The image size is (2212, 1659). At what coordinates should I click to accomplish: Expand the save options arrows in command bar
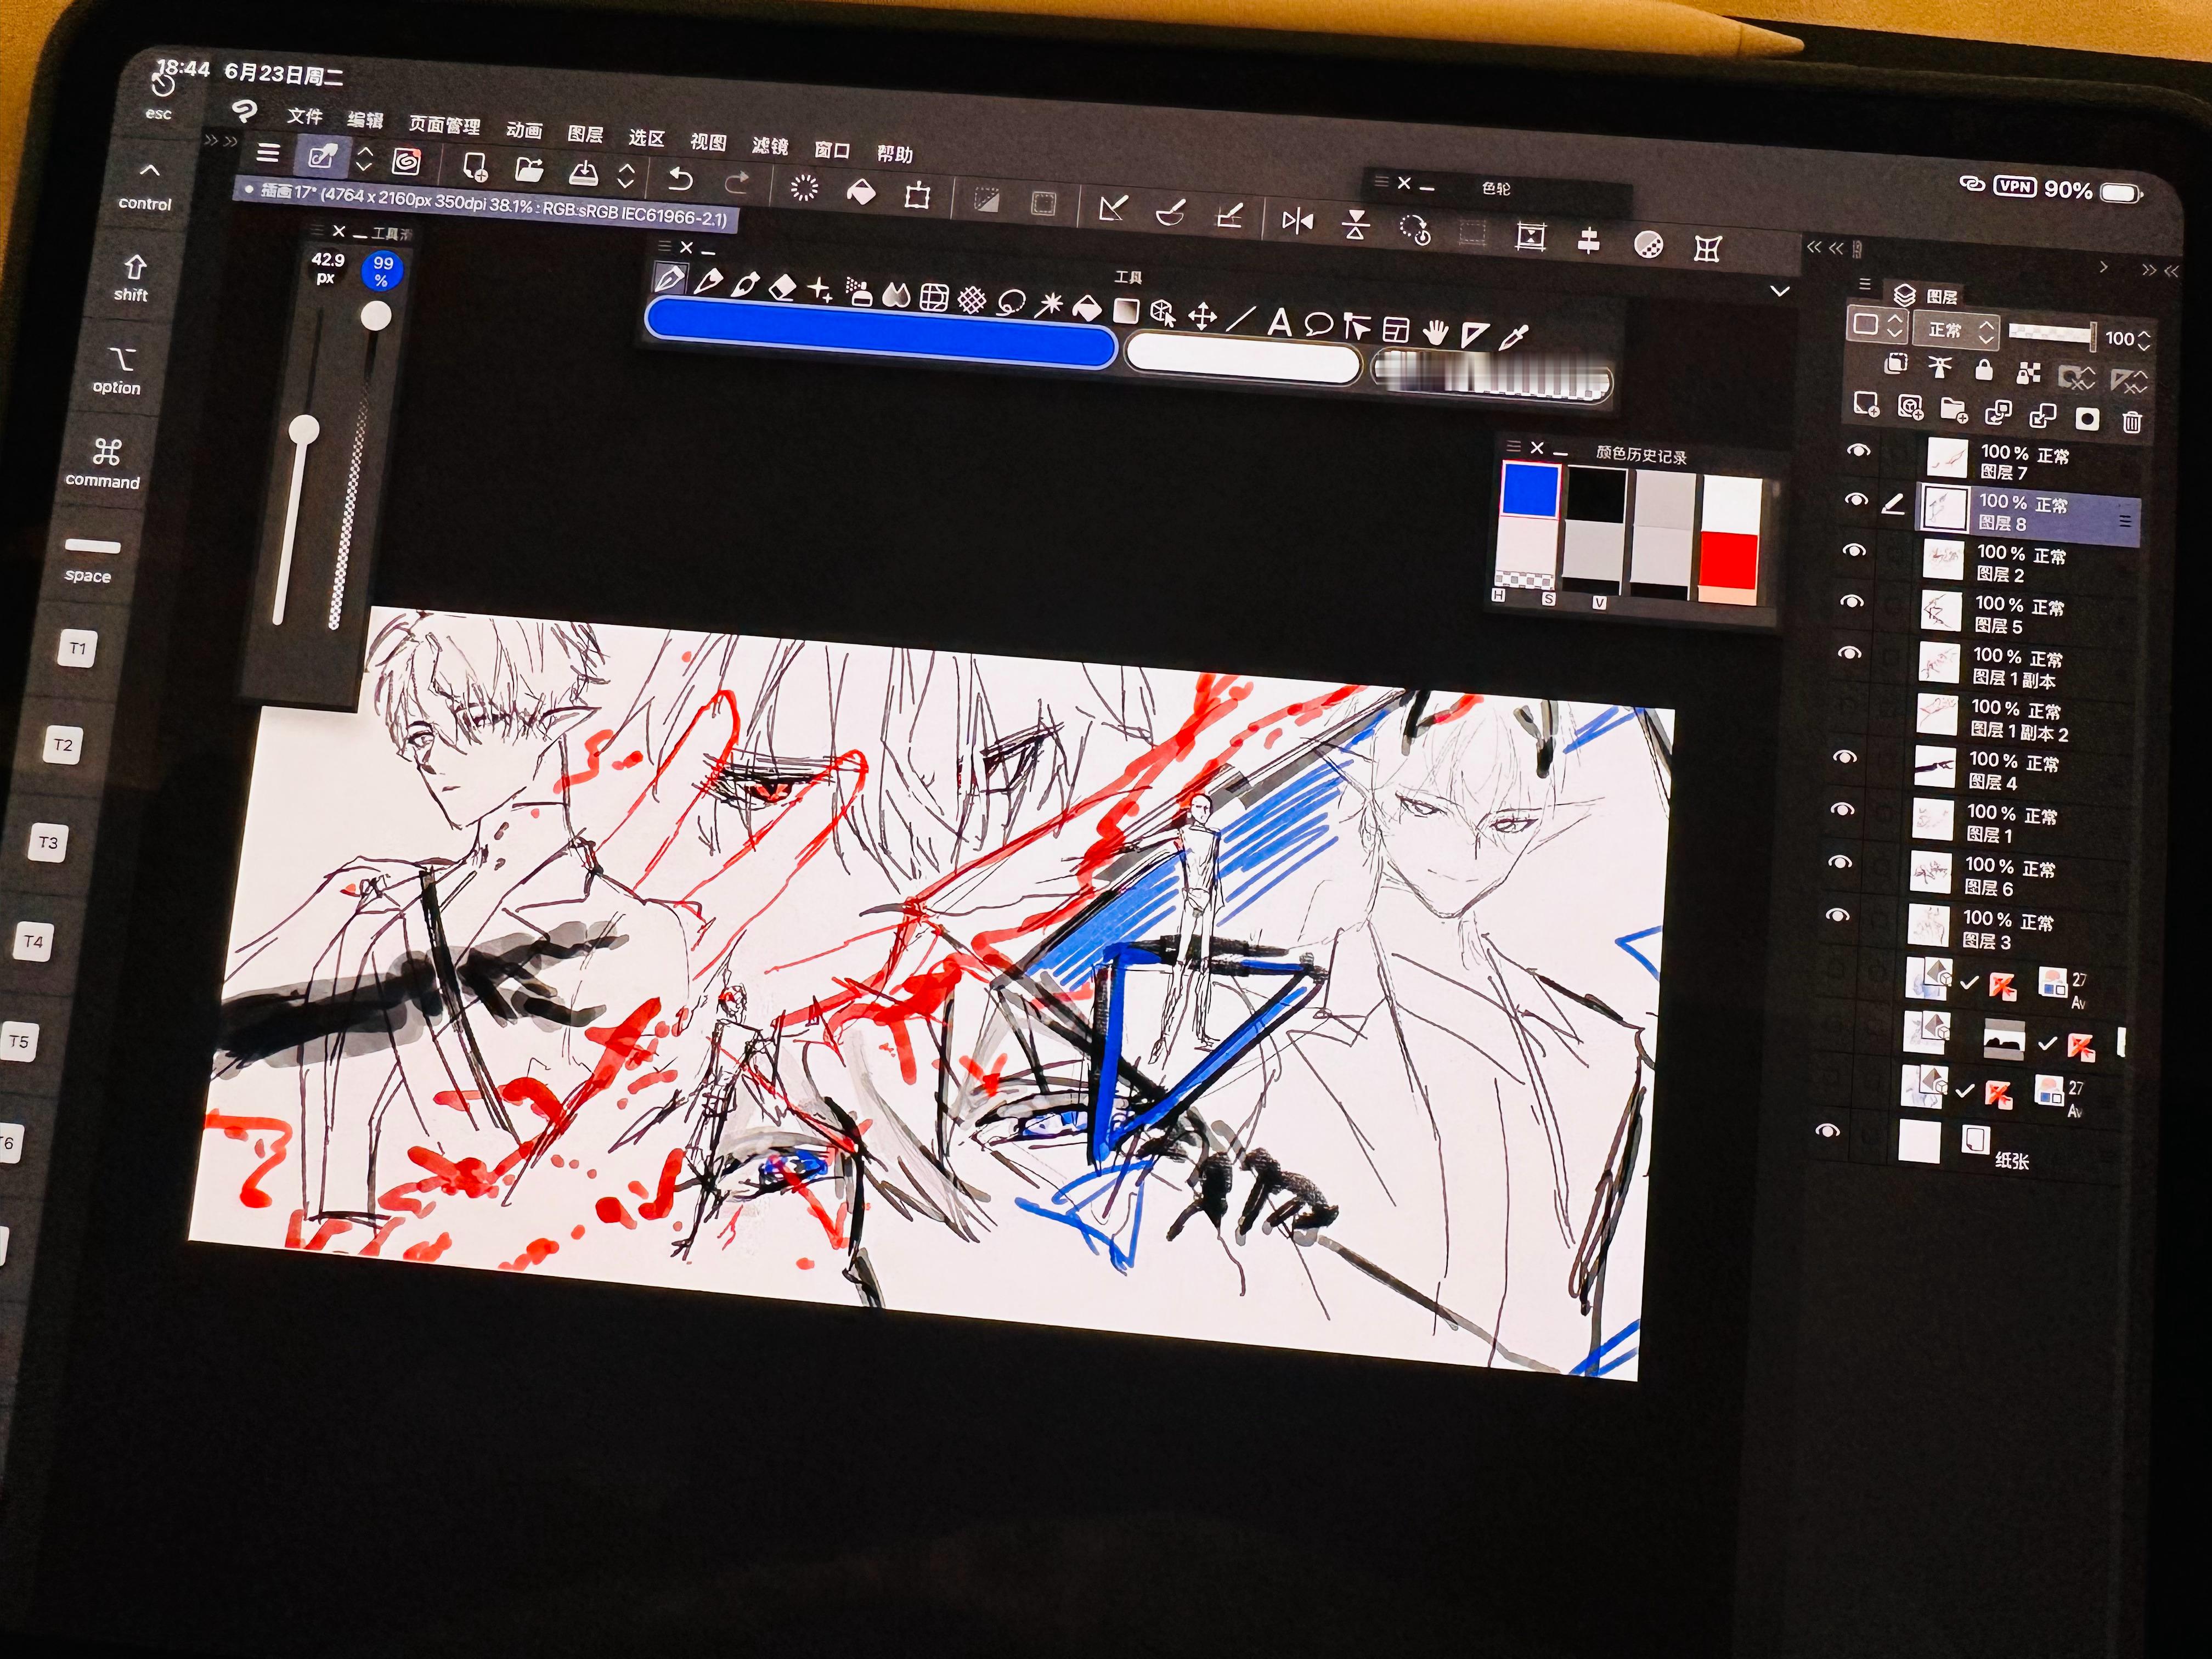click(x=626, y=176)
